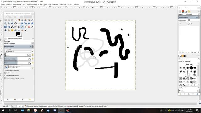The width and height of the screenshot is (201, 113).
Task: Switch to the Channels tab in right dock
Action: 183,11
